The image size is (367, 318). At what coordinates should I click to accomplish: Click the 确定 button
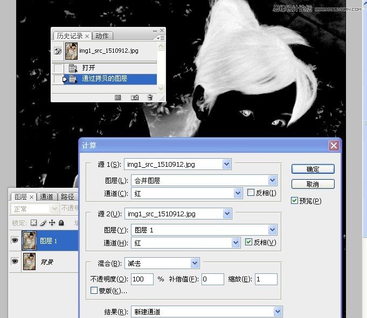313,169
